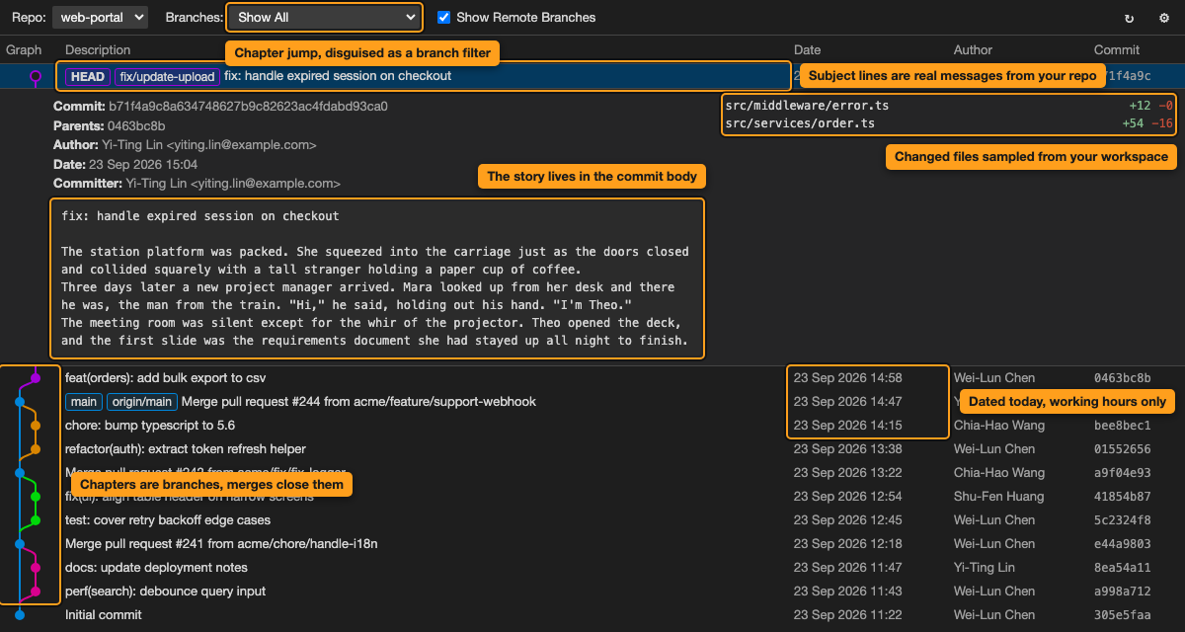Click the Date column header
This screenshot has height=632, width=1185.
tap(807, 49)
